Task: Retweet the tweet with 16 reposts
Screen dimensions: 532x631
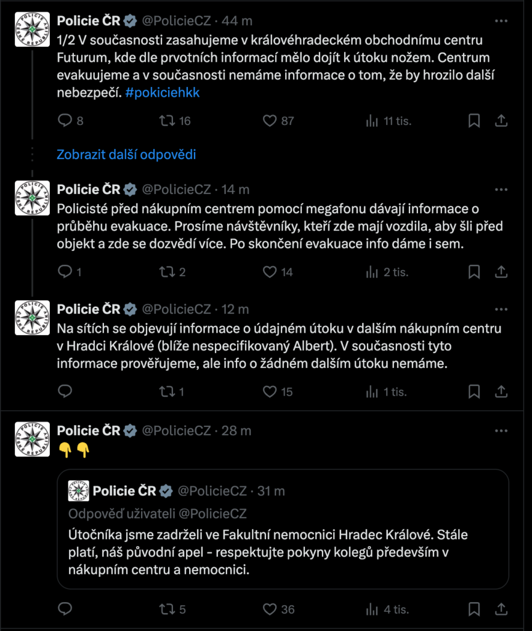Action: [167, 121]
